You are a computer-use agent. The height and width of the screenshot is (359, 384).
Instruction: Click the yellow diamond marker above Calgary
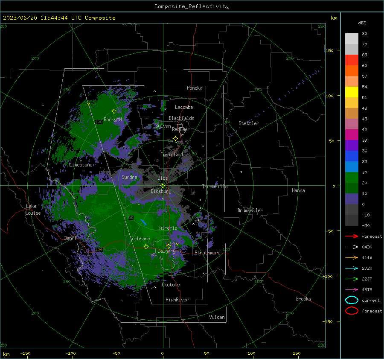169,246
